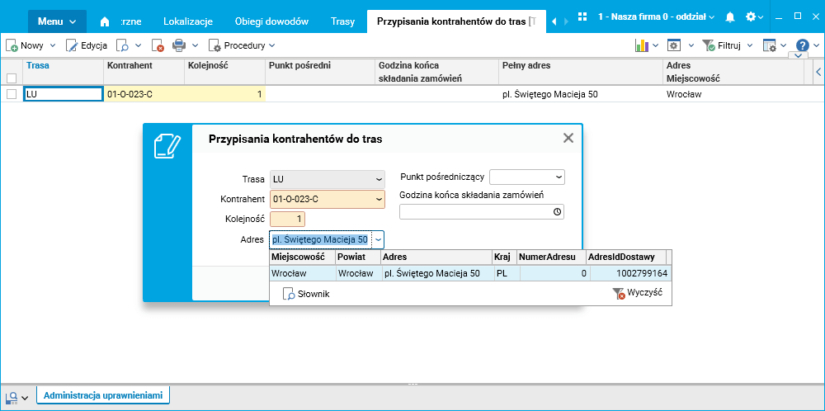Image resolution: width=825 pixels, height=411 pixels.
Task: Click the clock icon in time field
Action: point(557,211)
